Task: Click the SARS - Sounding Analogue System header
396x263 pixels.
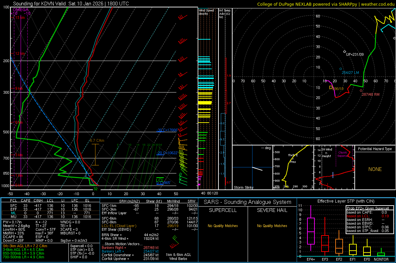Action: click(x=248, y=202)
